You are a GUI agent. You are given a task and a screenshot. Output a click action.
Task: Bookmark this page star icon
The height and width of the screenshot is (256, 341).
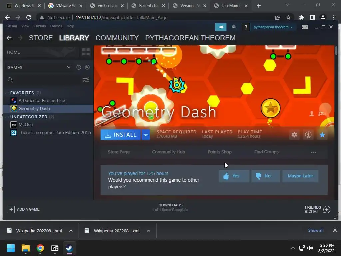(x=288, y=17)
